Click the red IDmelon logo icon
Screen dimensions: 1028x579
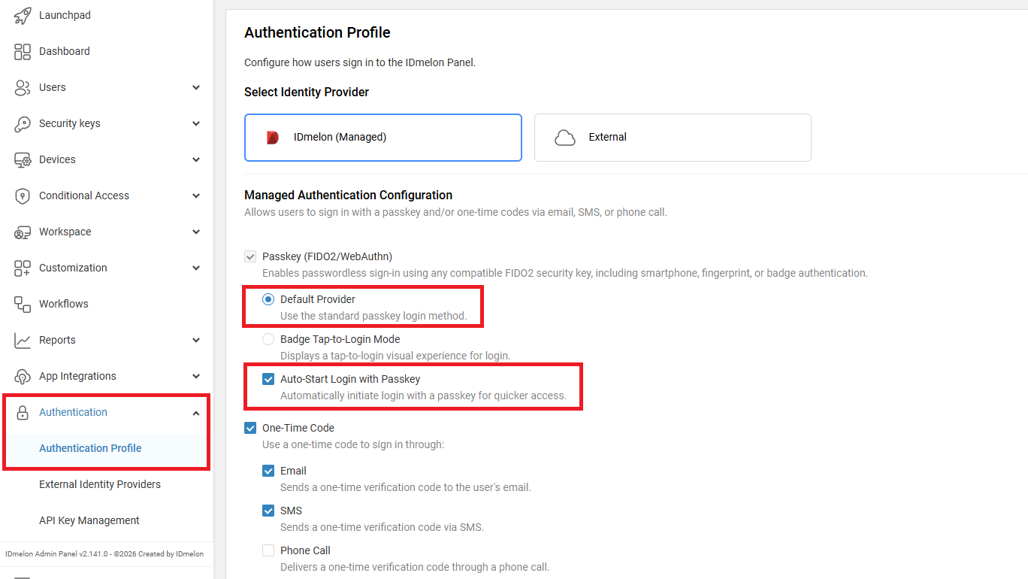click(273, 138)
